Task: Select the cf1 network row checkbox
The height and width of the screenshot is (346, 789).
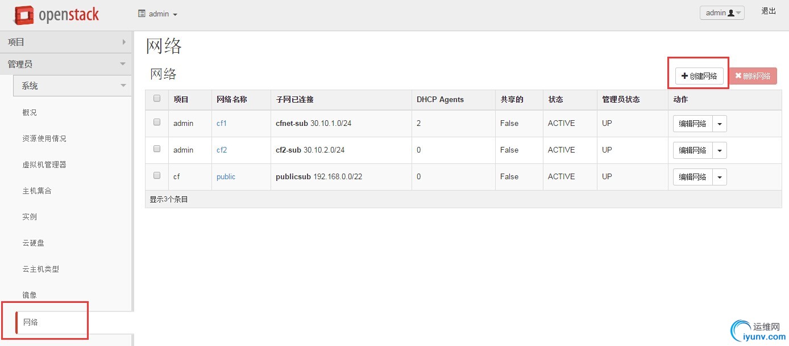Action: (157, 123)
